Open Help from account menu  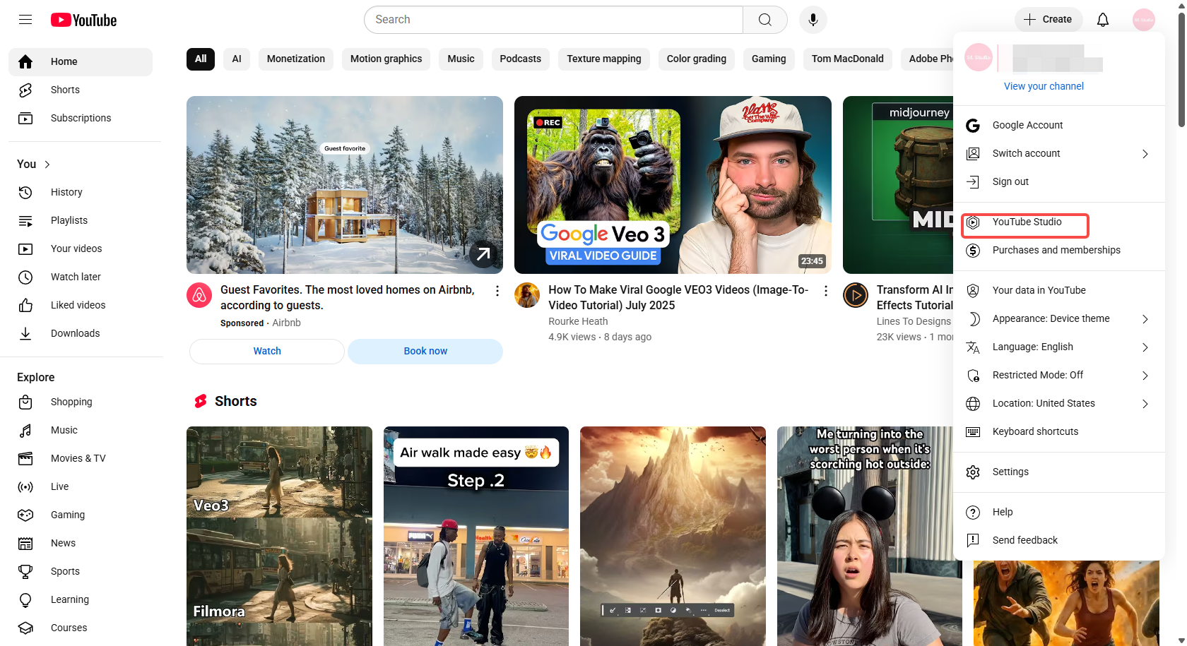(1059, 512)
